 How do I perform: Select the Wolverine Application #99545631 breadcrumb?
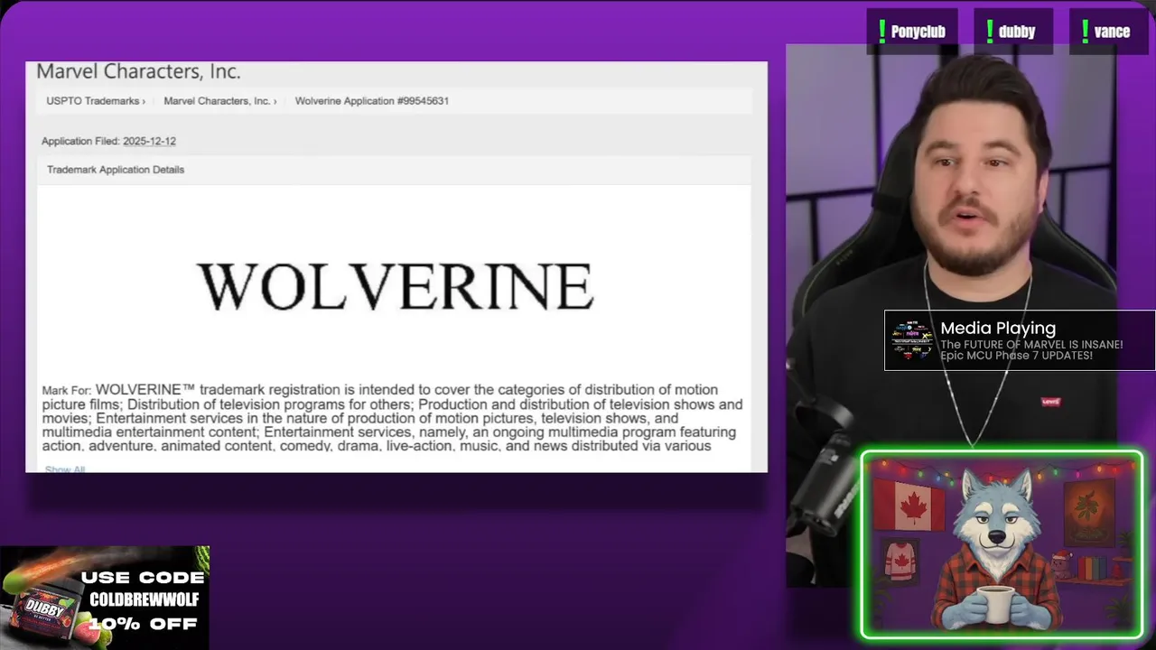pyautogui.click(x=372, y=101)
